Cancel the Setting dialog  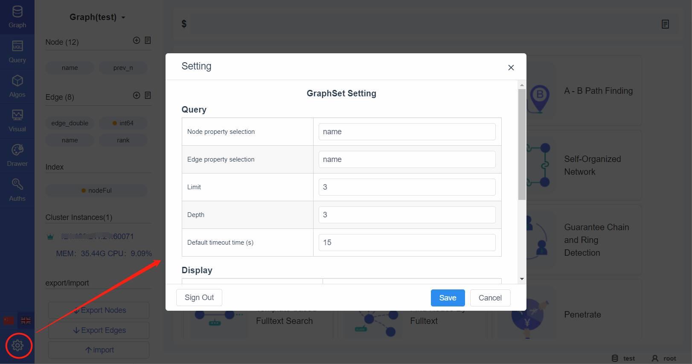pos(490,298)
